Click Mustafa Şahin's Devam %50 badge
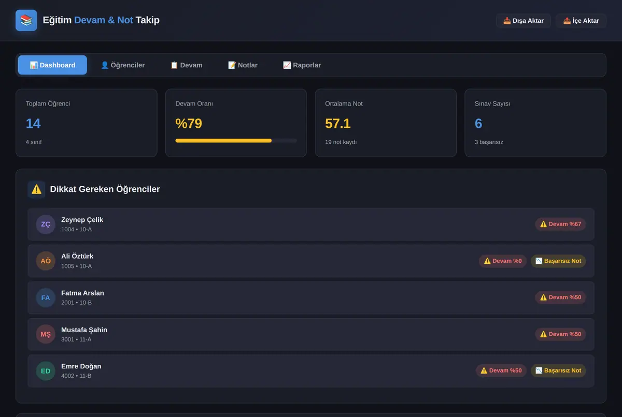Viewport: 622px width, 417px height. pos(560,334)
